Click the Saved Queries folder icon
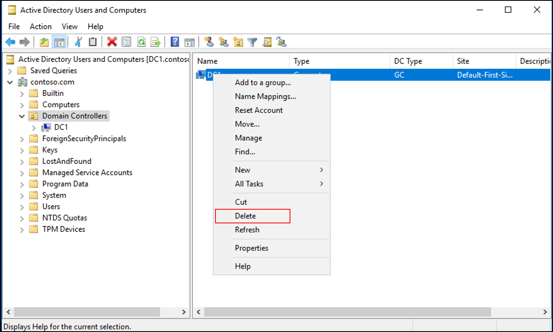 coord(22,71)
